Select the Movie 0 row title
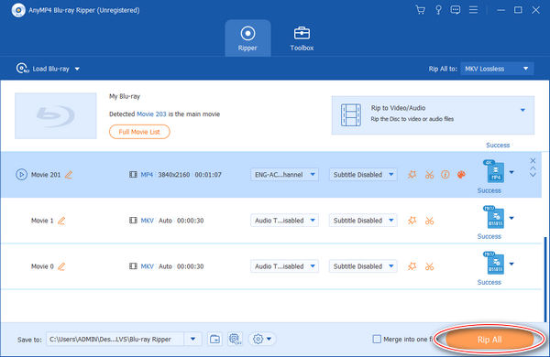This screenshot has height=357, width=550. [42, 266]
